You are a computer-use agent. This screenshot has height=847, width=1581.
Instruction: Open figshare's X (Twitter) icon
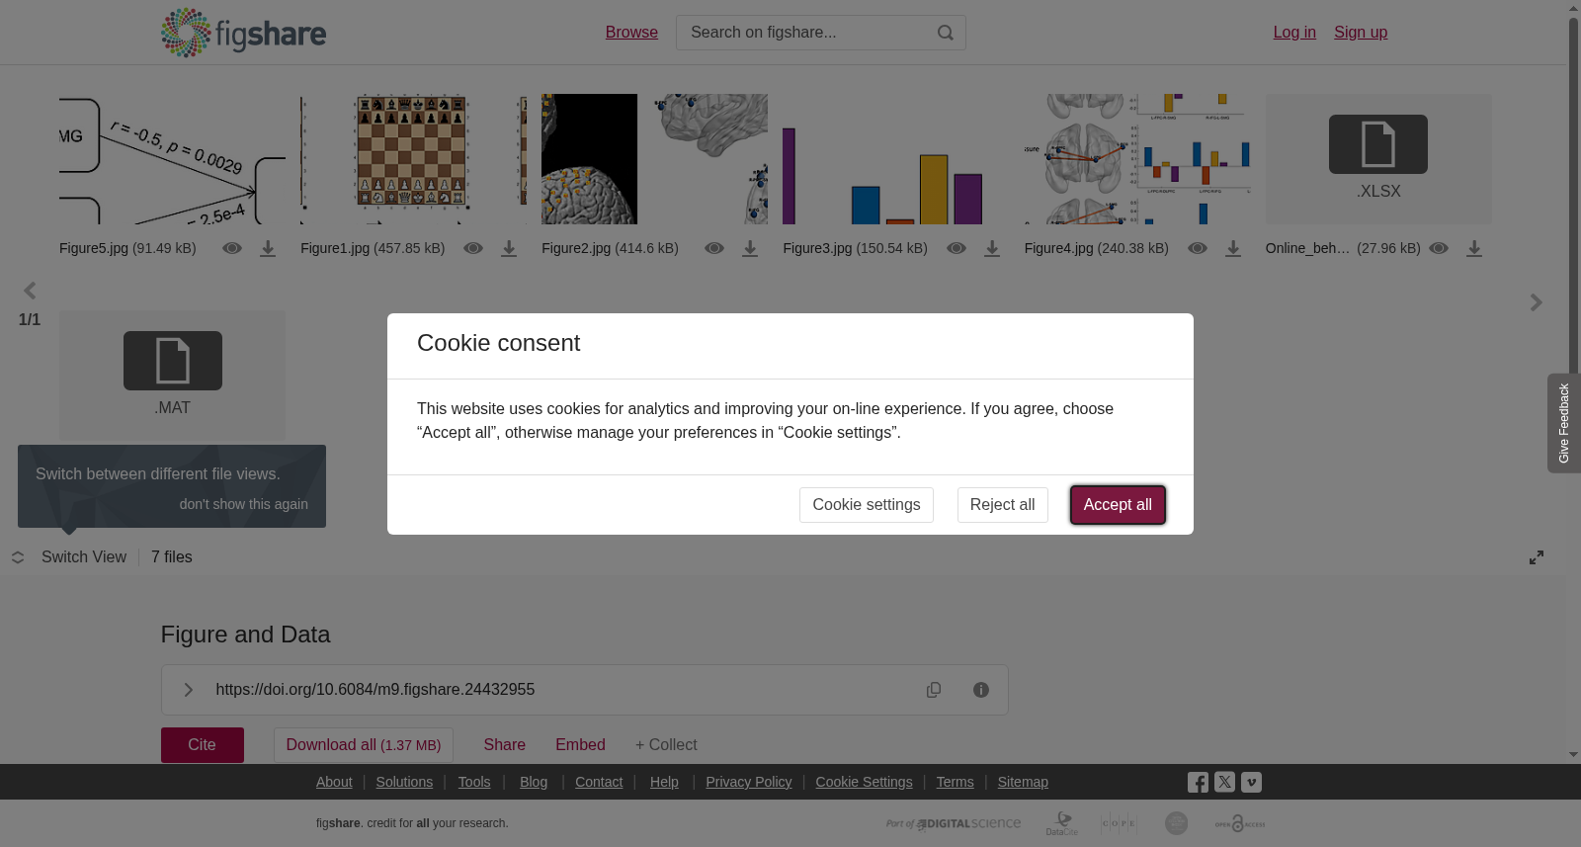(1224, 782)
